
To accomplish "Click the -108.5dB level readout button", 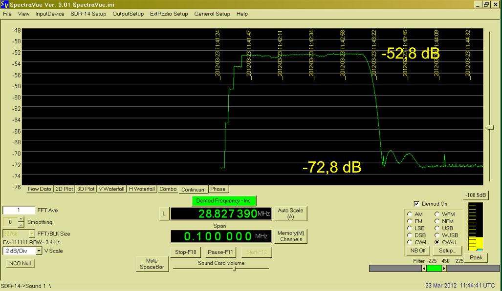I will point(475,195).
